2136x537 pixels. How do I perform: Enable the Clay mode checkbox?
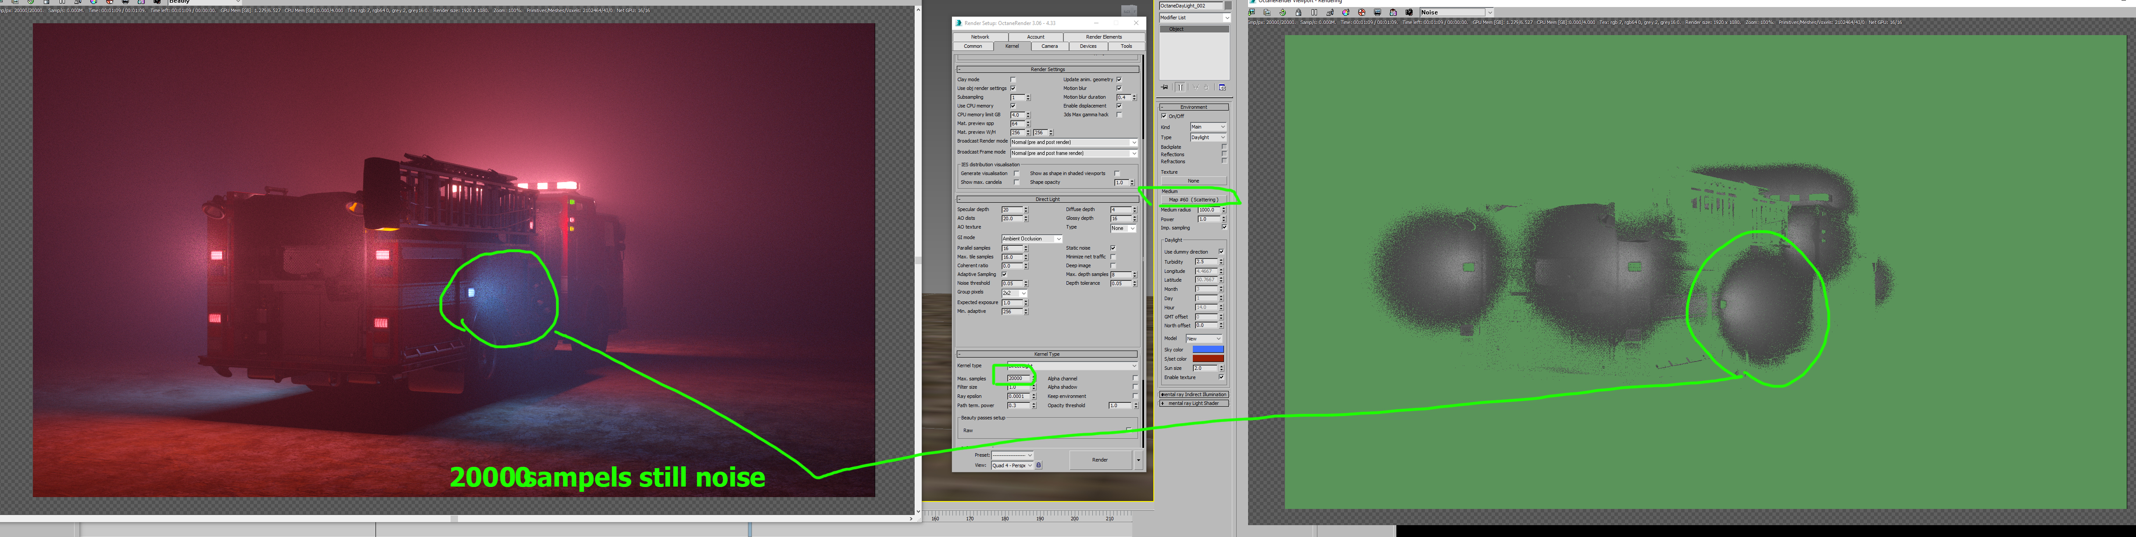click(x=1013, y=79)
